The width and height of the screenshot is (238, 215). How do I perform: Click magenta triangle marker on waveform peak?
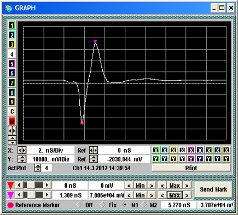(95, 41)
